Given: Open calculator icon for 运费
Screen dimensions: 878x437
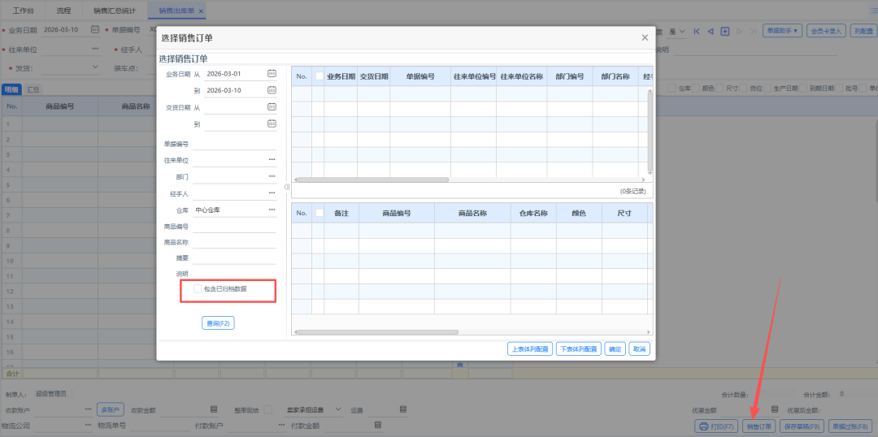Looking at the screenshot, I should tap(403, 409).
